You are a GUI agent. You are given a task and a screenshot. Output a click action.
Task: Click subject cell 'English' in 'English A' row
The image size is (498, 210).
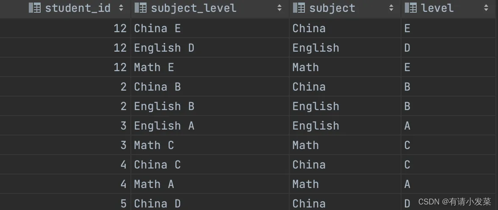315,126
